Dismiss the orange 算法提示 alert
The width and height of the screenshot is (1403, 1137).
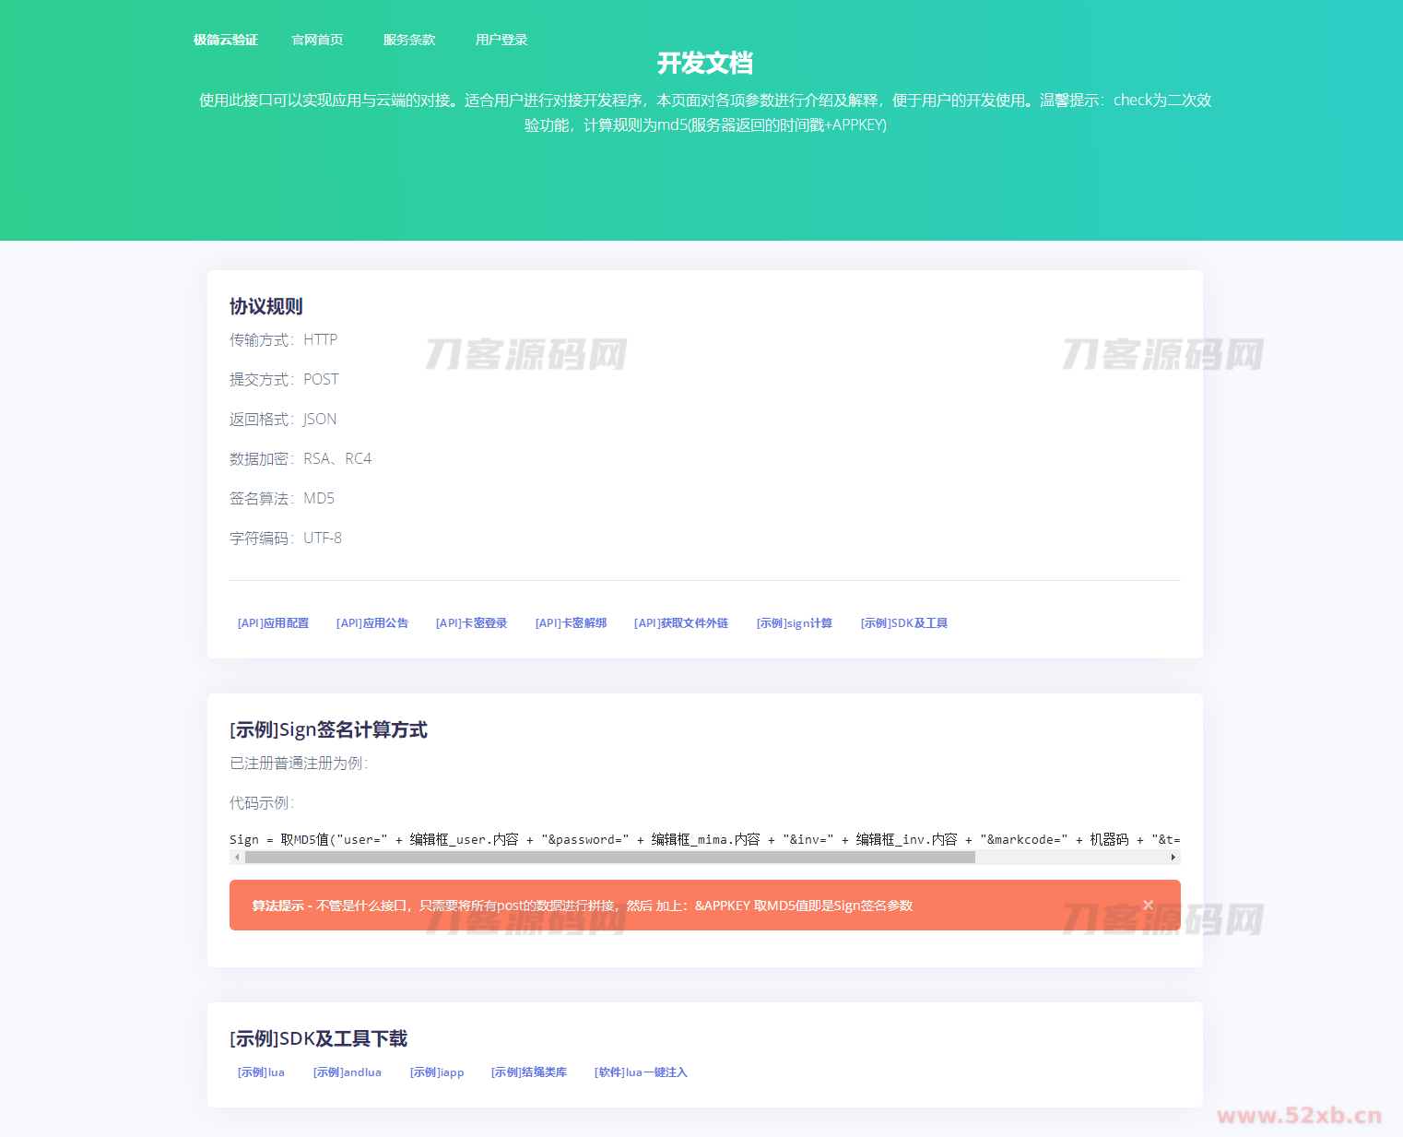point(1148,905)
